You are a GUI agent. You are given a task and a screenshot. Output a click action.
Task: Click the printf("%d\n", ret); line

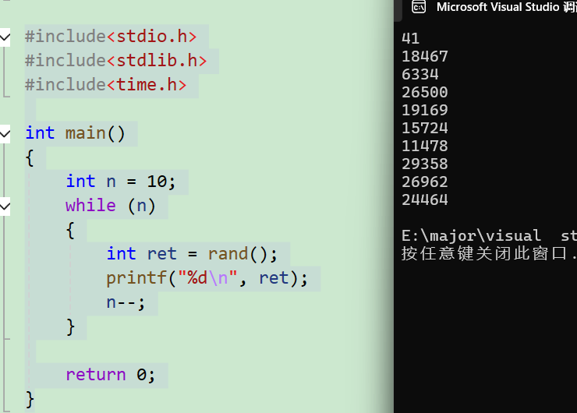coord(207,278)
